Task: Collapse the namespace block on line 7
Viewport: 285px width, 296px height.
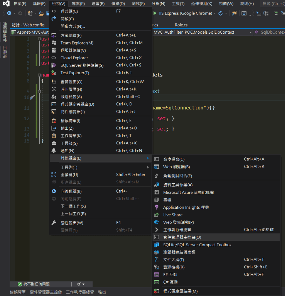Action: click(39, 75)
